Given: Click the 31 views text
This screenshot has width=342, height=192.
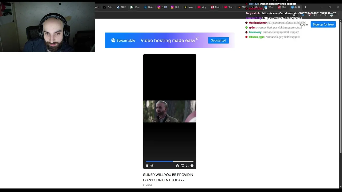Looking at the screenshot, I should (x=147, y=185).
